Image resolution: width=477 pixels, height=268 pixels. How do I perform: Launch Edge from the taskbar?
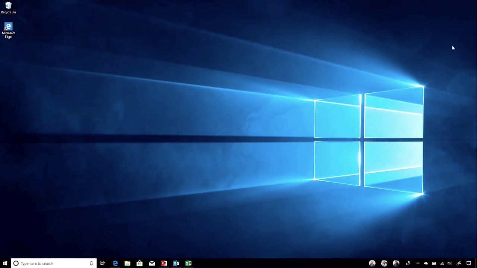(x=115, y=263)
